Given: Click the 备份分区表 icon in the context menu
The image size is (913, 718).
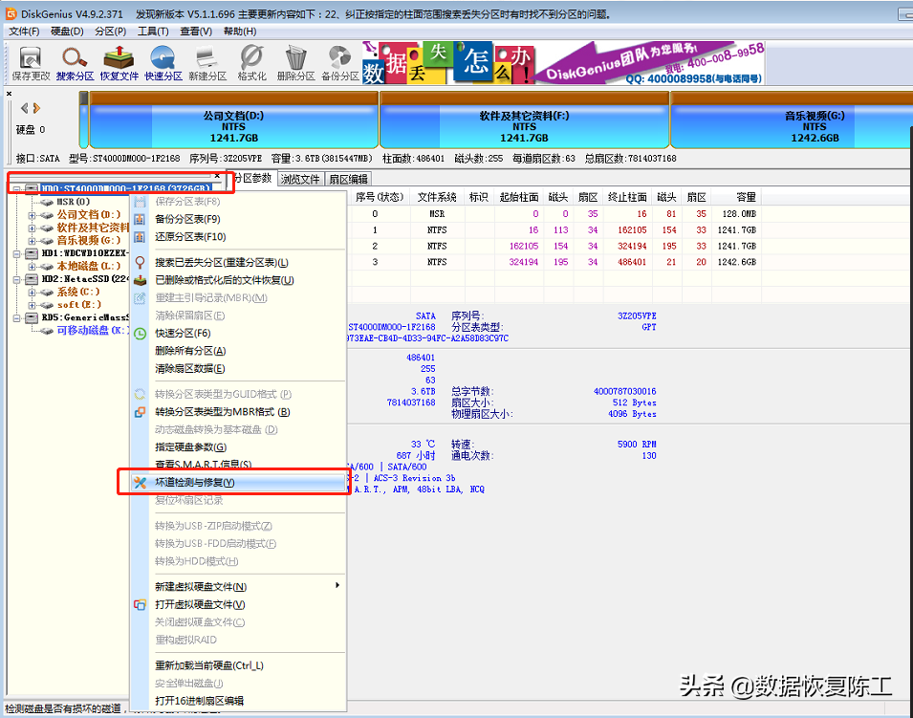Looking at the screenshot, I should click(140, 219).
